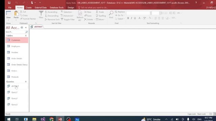
Task: Click the navigation Search field
Action: 15,32
